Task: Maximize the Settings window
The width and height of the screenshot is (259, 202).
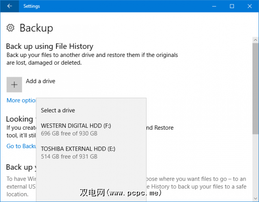Action: point(232,6)
